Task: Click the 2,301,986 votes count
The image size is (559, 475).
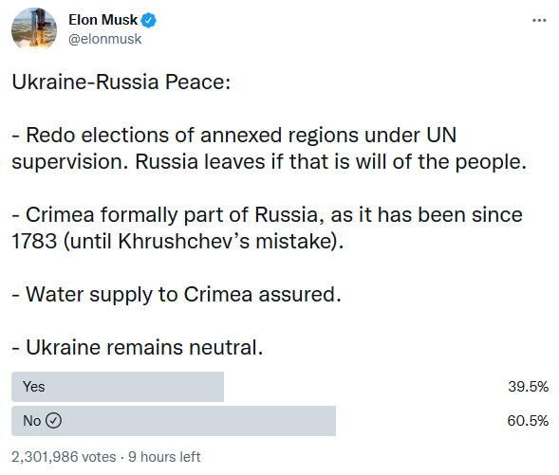Action: [64, 457]
